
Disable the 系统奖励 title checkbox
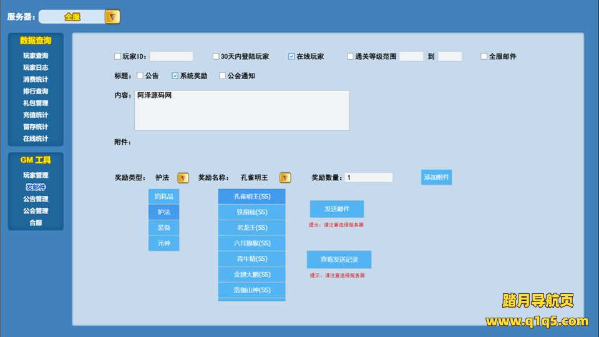click(175, 76)
